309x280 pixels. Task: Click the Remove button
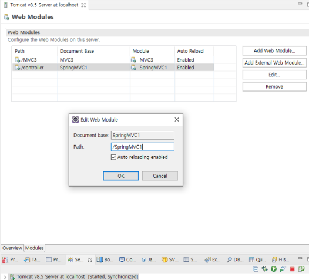[274, 87]
